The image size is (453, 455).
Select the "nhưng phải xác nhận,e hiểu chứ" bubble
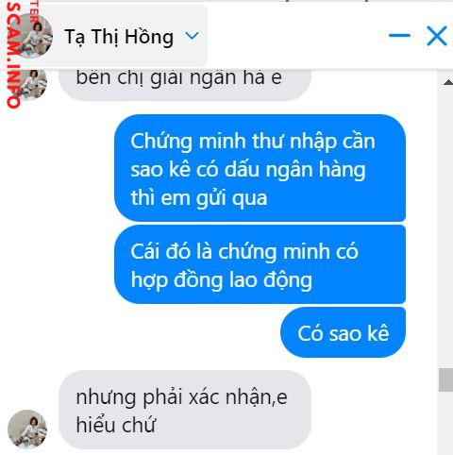[185, 410]
